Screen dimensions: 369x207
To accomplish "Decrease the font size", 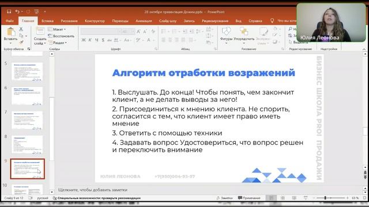I will (x=145, y=32).
